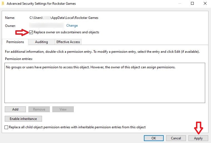Minimize the Advanced Security Settings window

178,4
